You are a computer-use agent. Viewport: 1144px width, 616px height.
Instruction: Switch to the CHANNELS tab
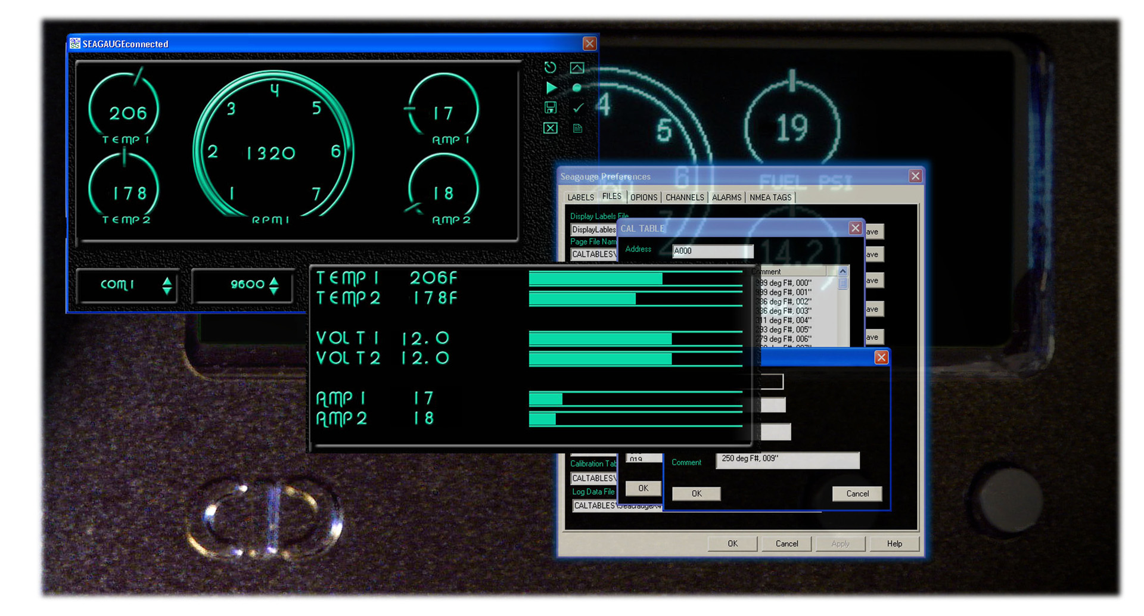684,198
